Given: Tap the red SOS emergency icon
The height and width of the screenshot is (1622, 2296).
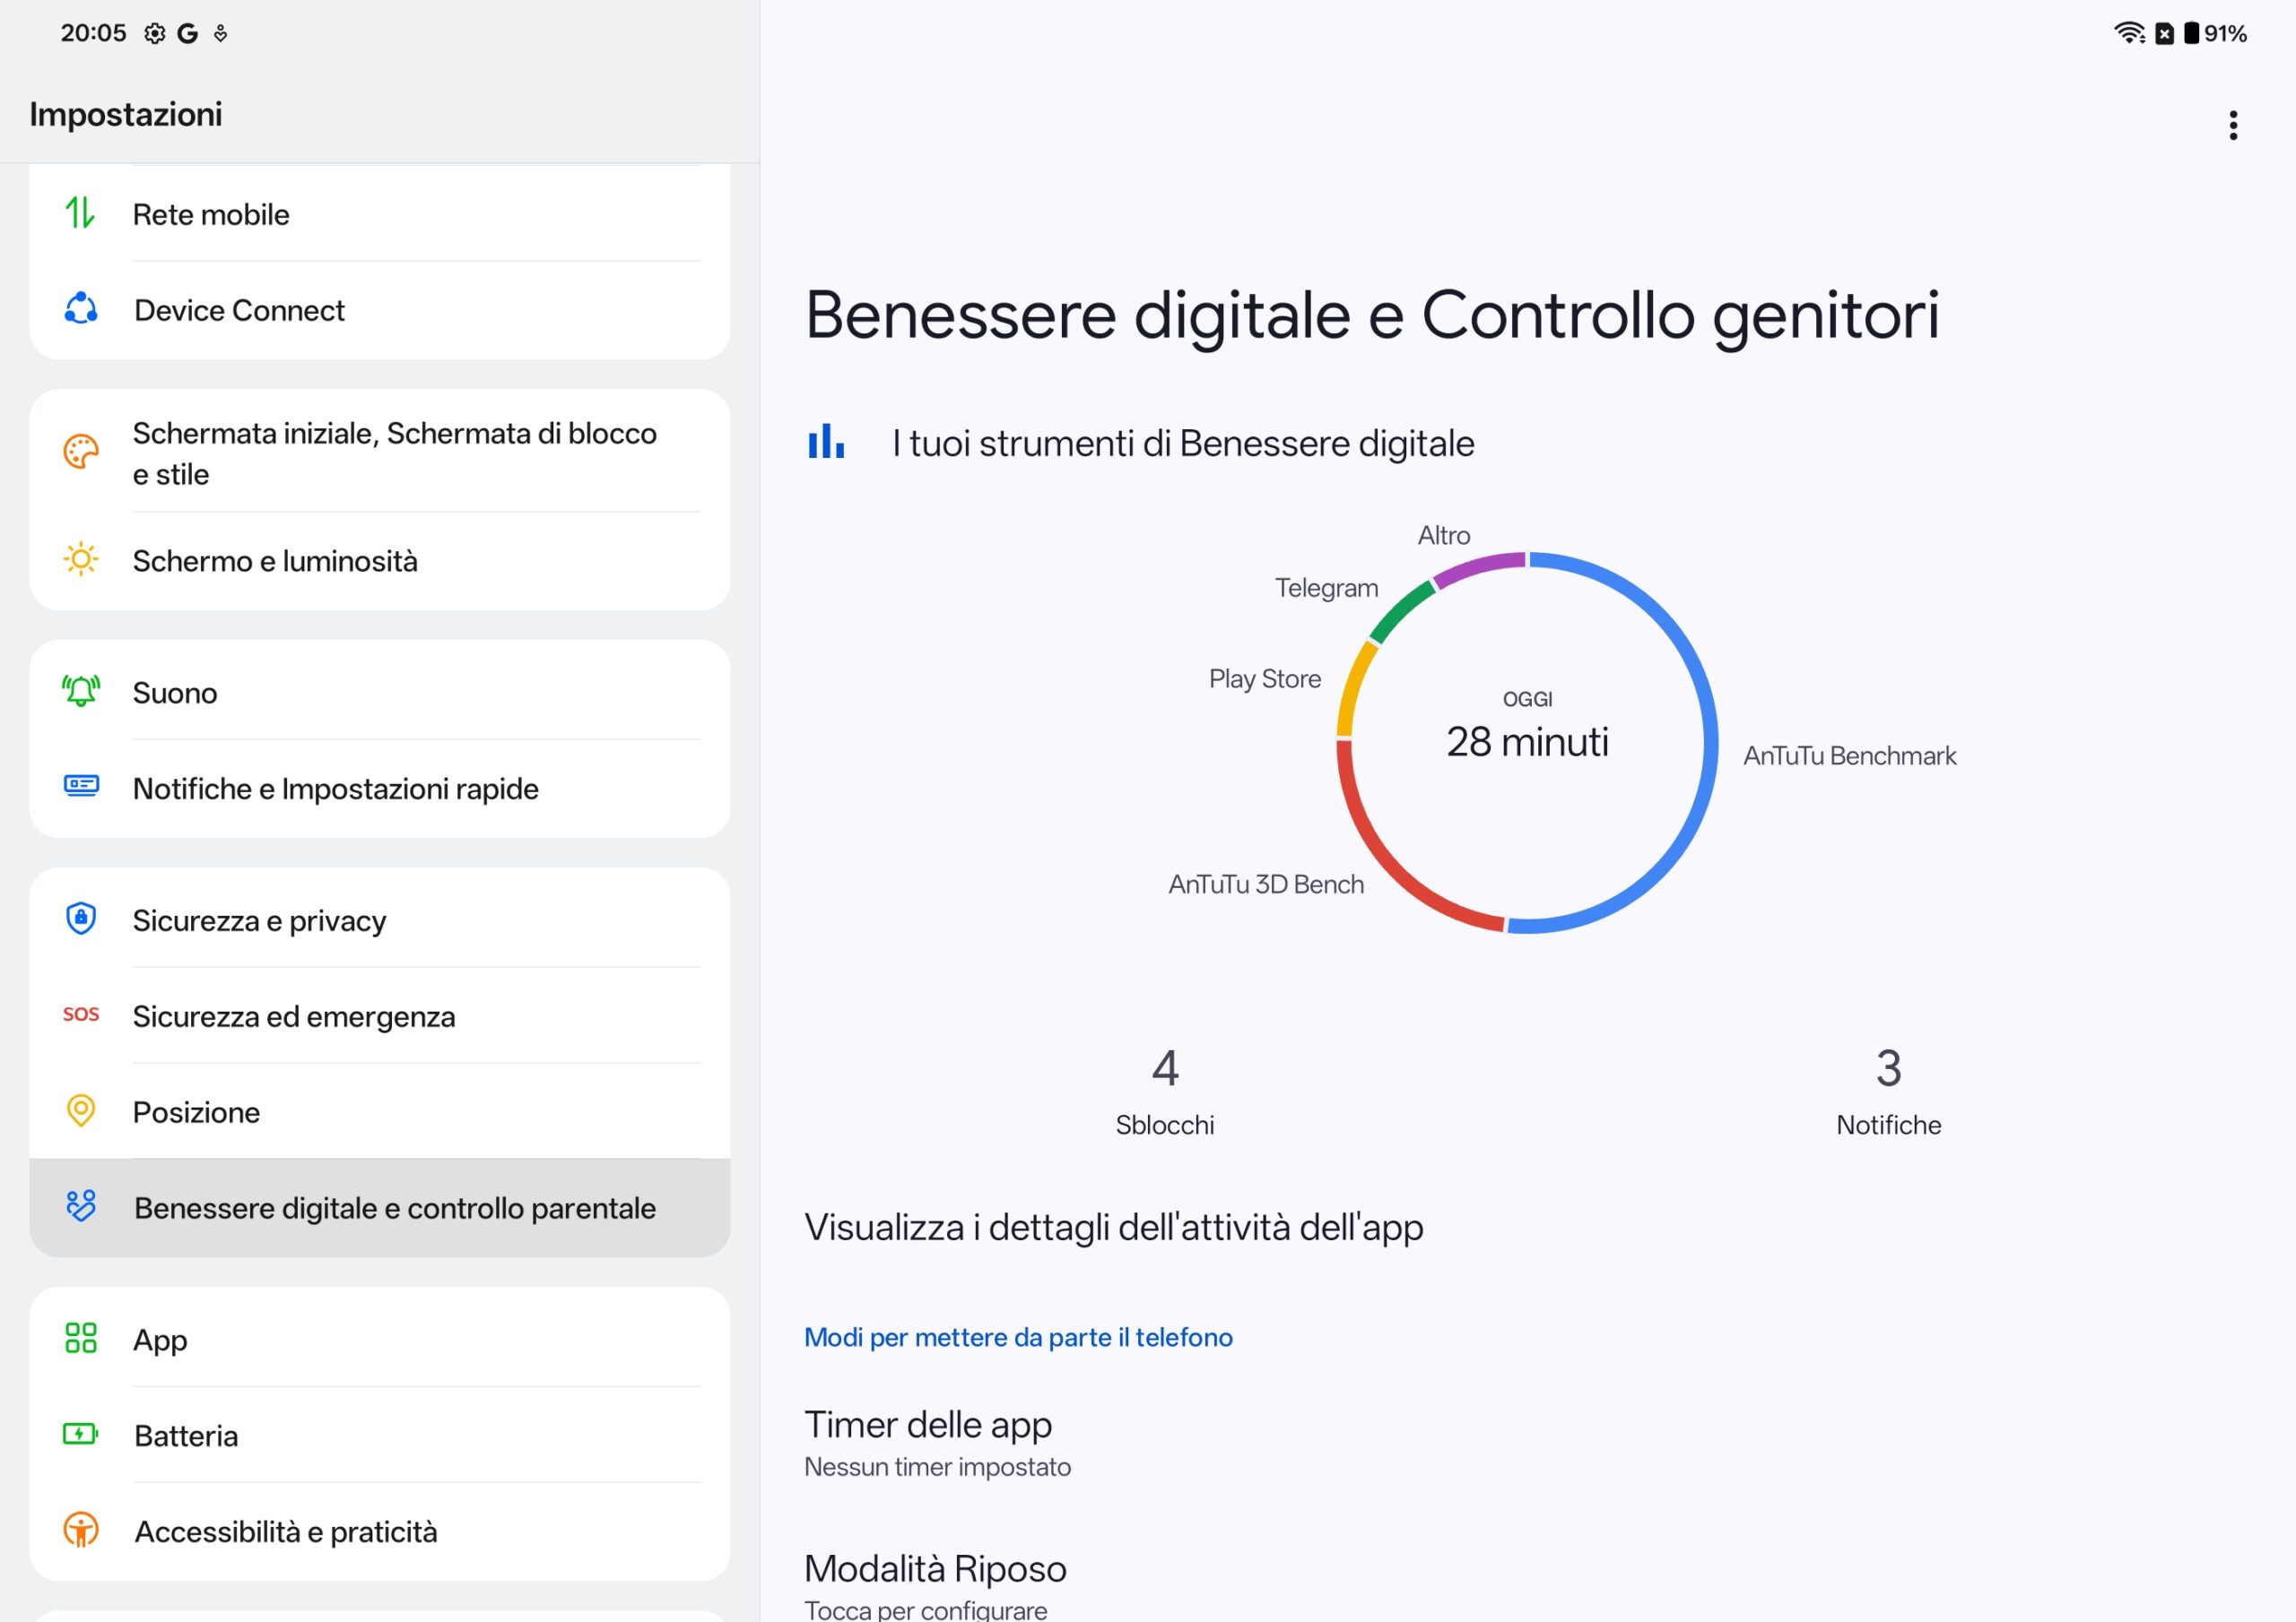Looking at the screenshot, I should 80,1014.
